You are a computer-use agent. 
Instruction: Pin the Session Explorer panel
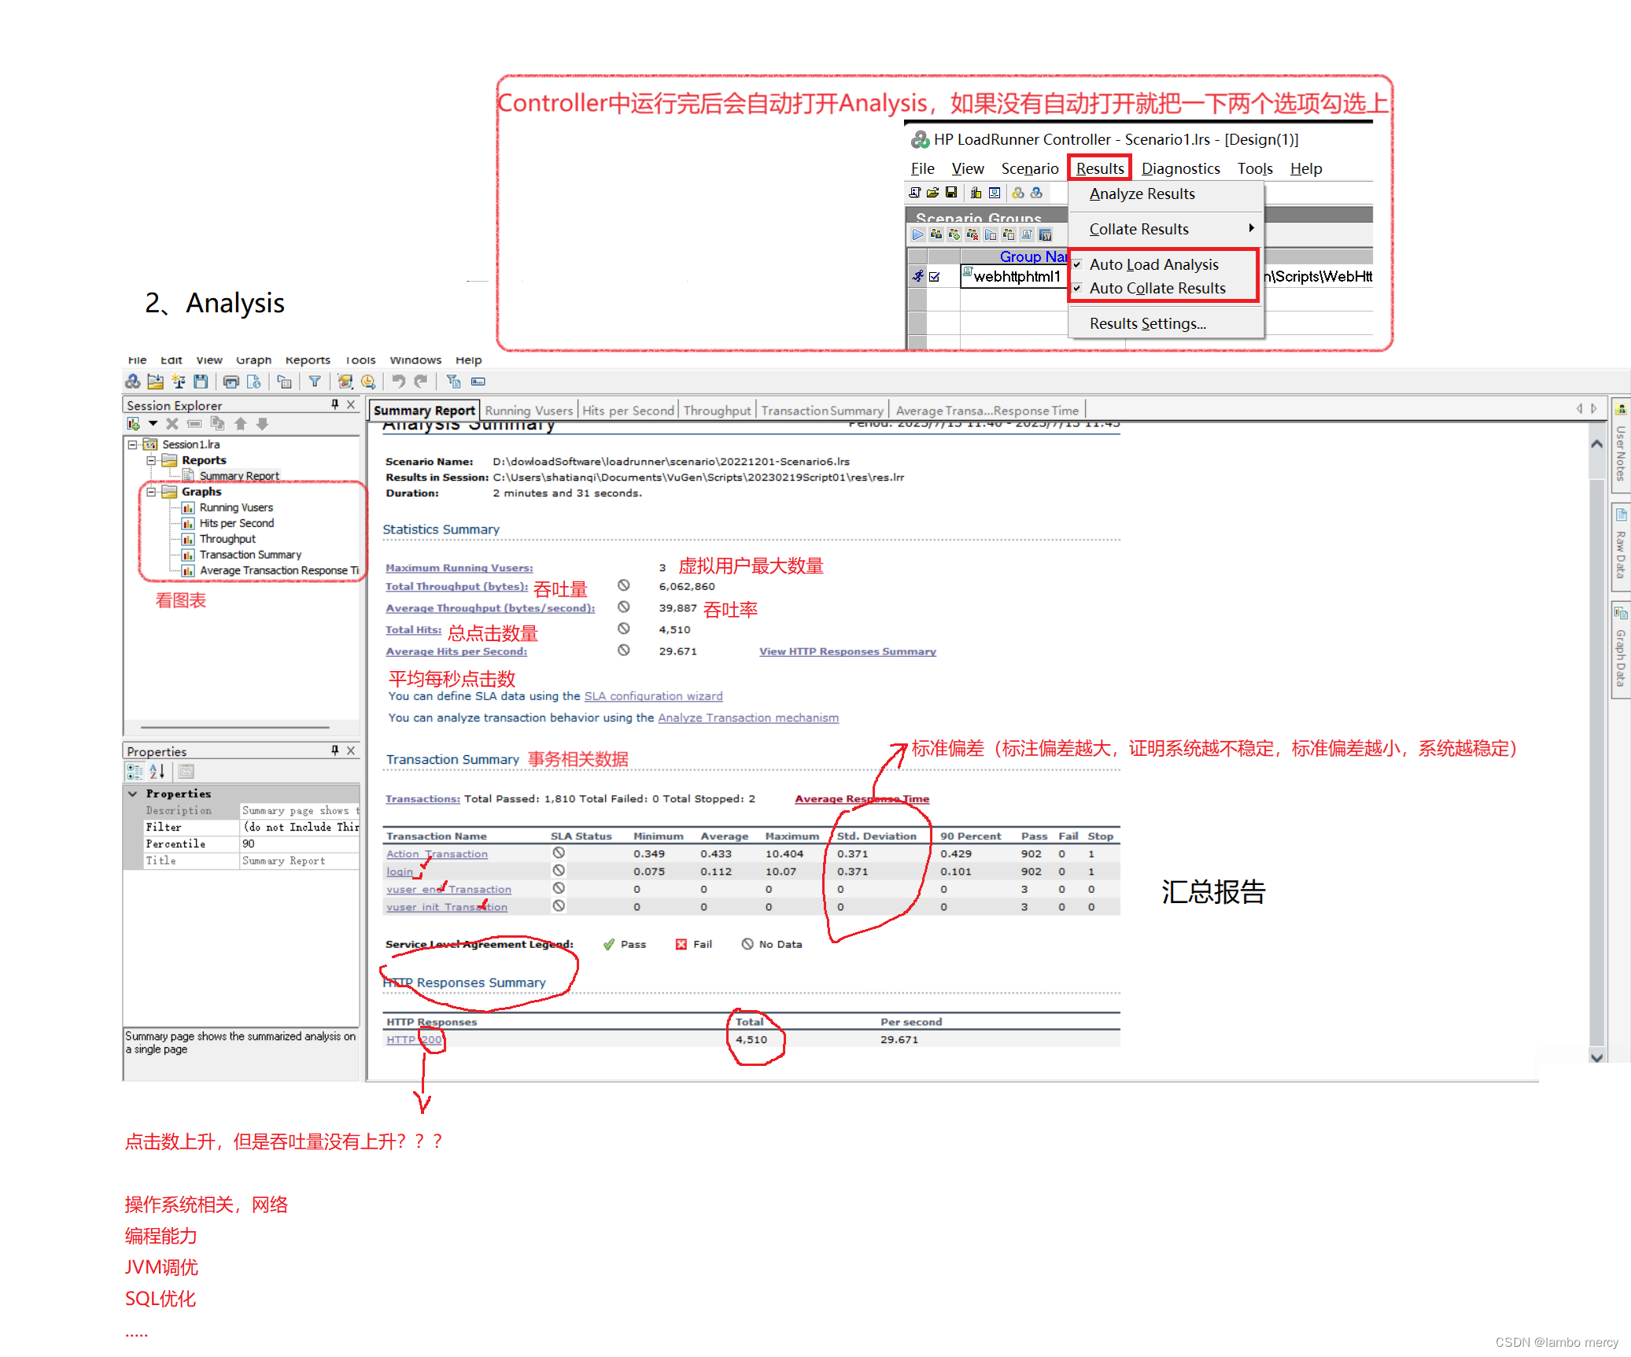pos(335,404)
